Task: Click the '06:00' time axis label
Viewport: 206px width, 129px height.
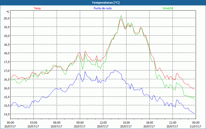Action: [57, 123]
